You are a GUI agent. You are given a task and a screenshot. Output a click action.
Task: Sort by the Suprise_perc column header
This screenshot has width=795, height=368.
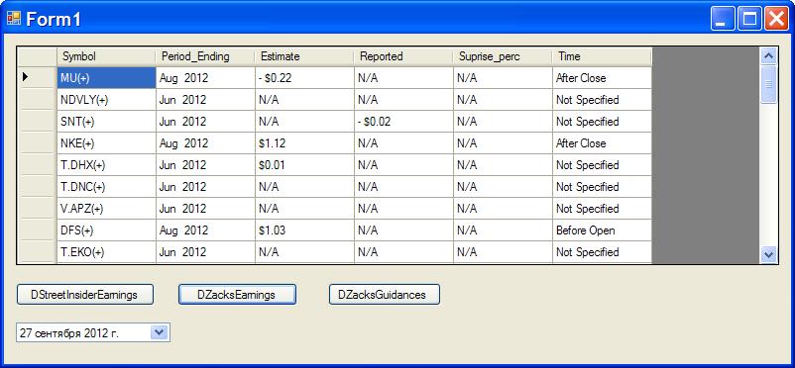click(503, 56)
